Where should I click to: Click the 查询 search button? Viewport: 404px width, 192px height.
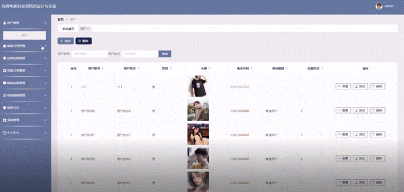click(x=165, y=54)
